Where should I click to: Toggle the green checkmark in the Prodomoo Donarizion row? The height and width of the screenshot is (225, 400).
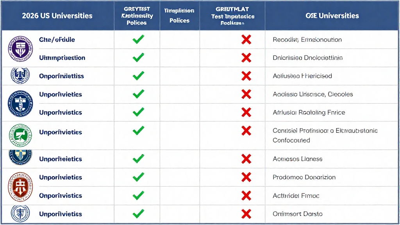pyautogui.click(x=138, y=177)
